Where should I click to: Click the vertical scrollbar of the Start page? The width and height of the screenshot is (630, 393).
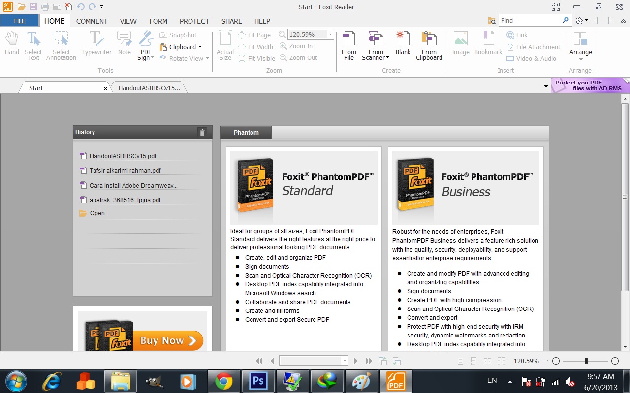(x=625, y=197)
